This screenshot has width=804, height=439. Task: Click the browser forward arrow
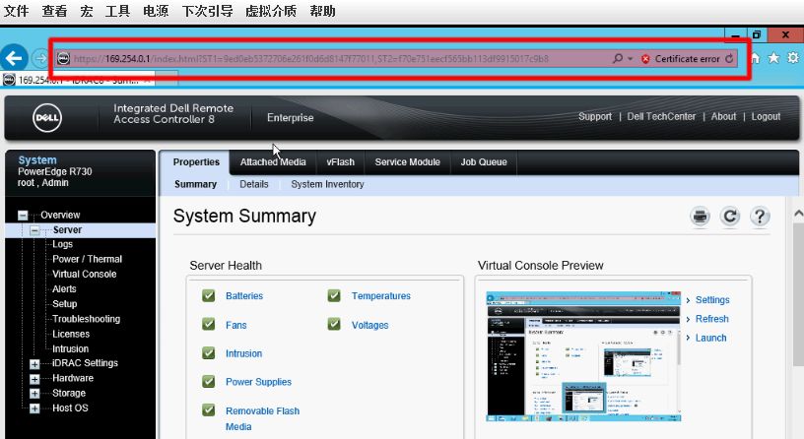[x=40, y=58]
